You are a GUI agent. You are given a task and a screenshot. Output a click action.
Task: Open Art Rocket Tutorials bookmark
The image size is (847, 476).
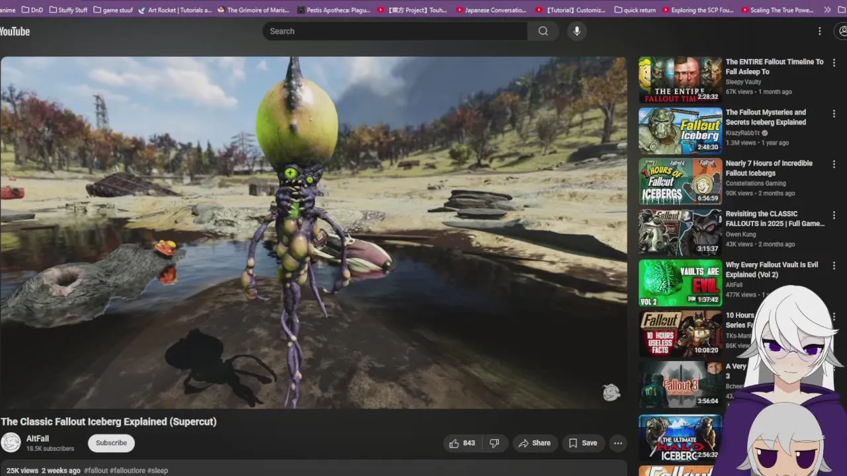coord(175,10)
